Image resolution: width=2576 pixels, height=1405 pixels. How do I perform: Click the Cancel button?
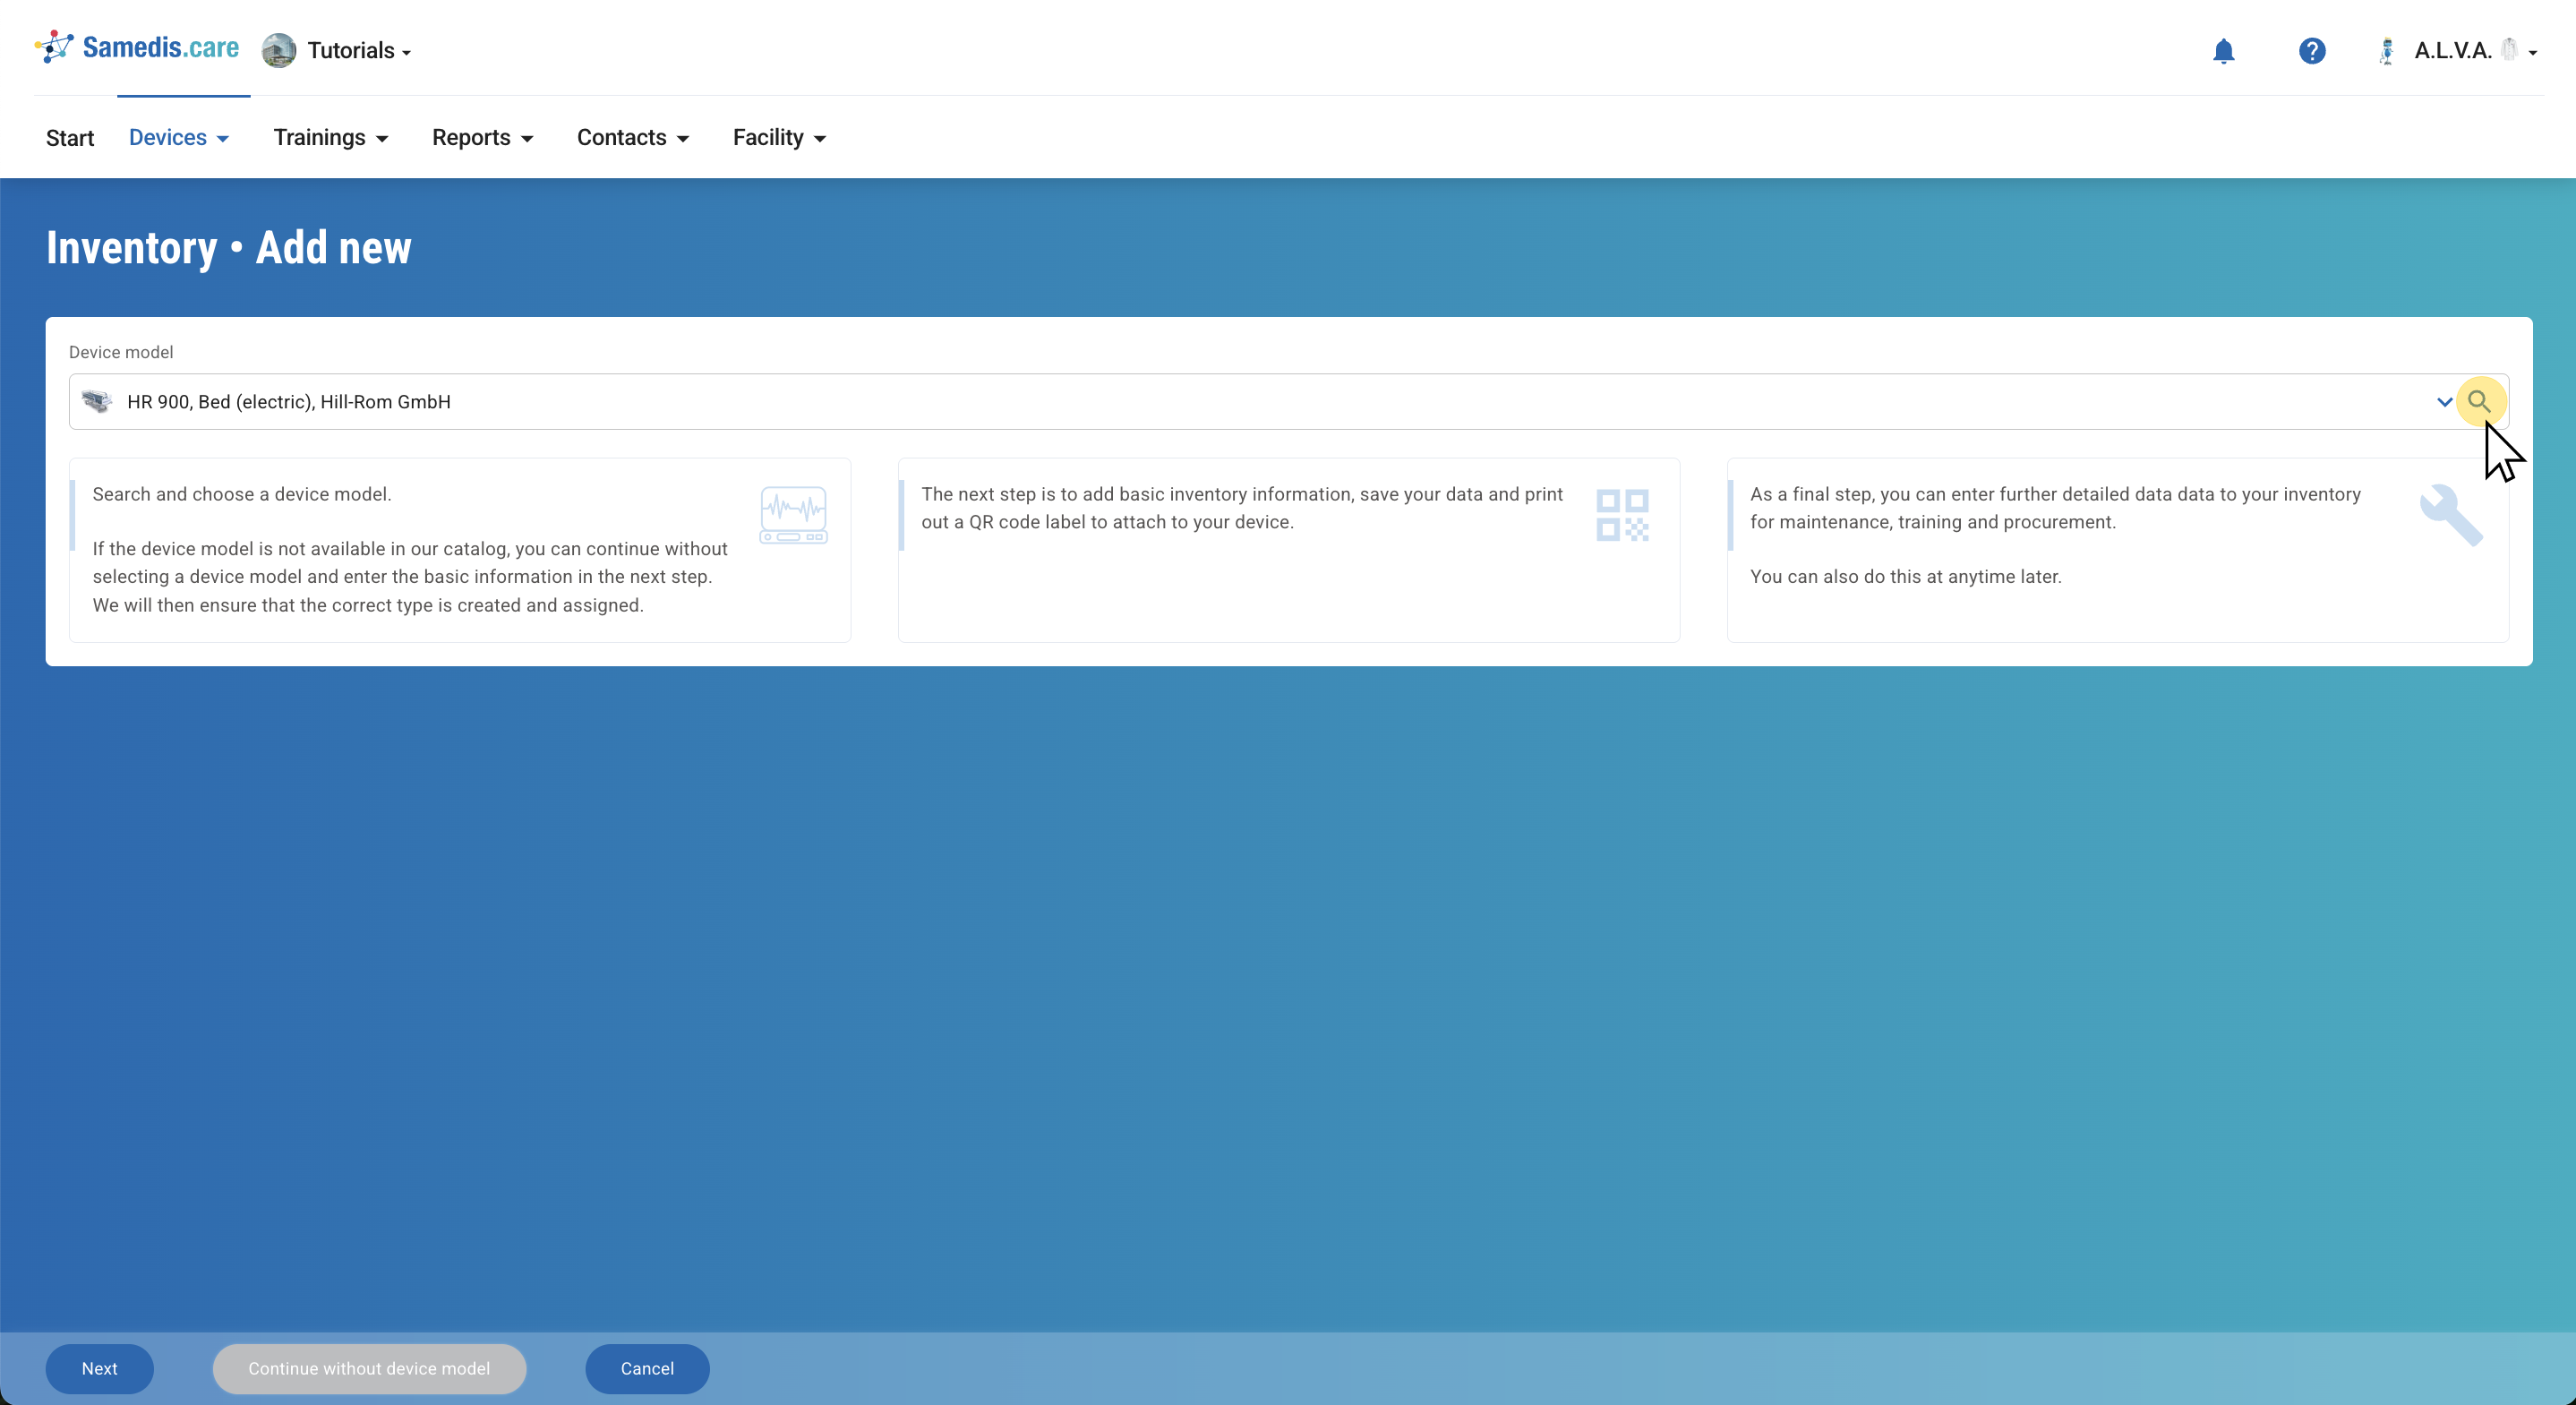647,1368
